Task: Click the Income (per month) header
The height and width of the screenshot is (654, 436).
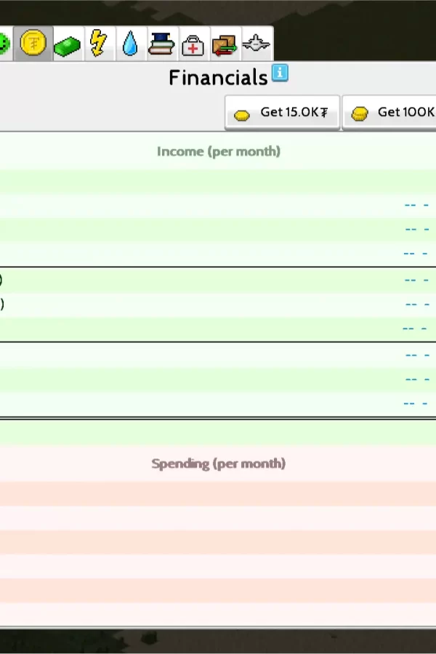Action: coord(218,152)
